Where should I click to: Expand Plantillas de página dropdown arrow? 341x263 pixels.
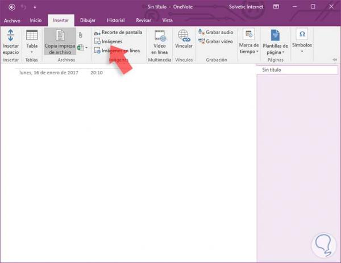point(284,52)
